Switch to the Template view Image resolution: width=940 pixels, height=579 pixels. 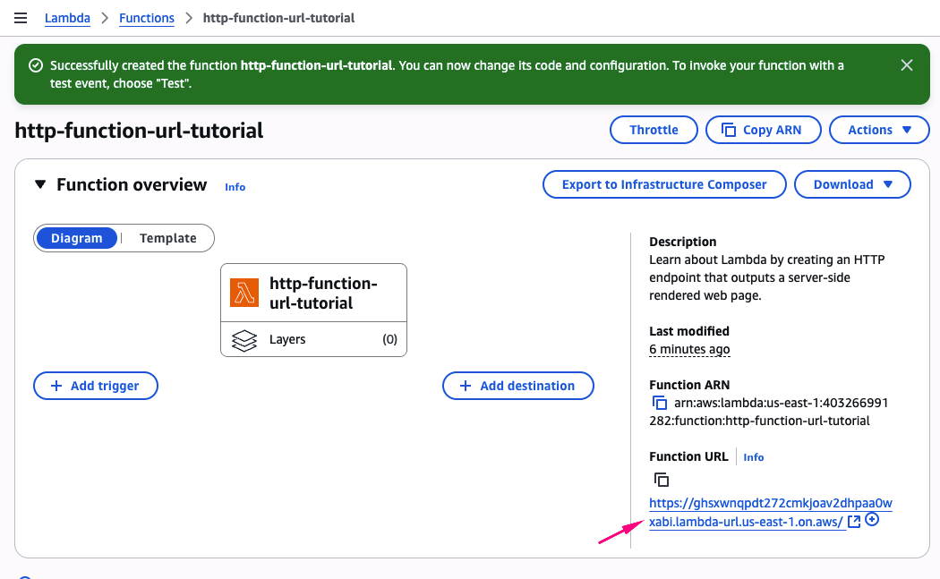coord(167,238)
